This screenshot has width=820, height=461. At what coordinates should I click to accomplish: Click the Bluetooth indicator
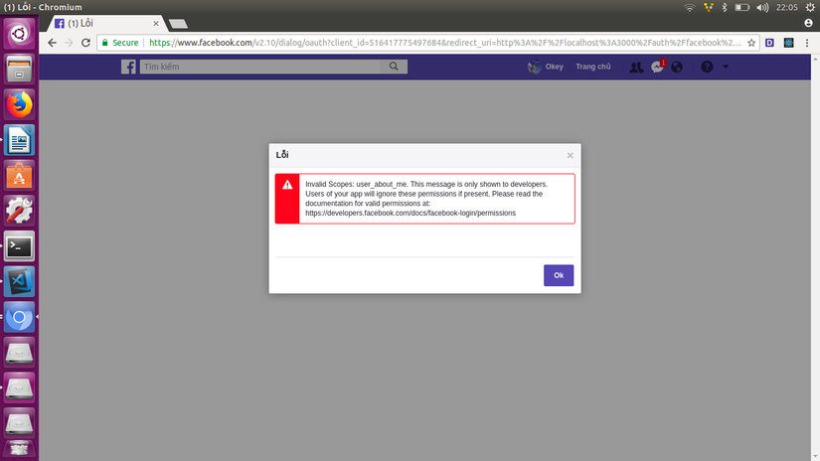click(x=725, y=7)
